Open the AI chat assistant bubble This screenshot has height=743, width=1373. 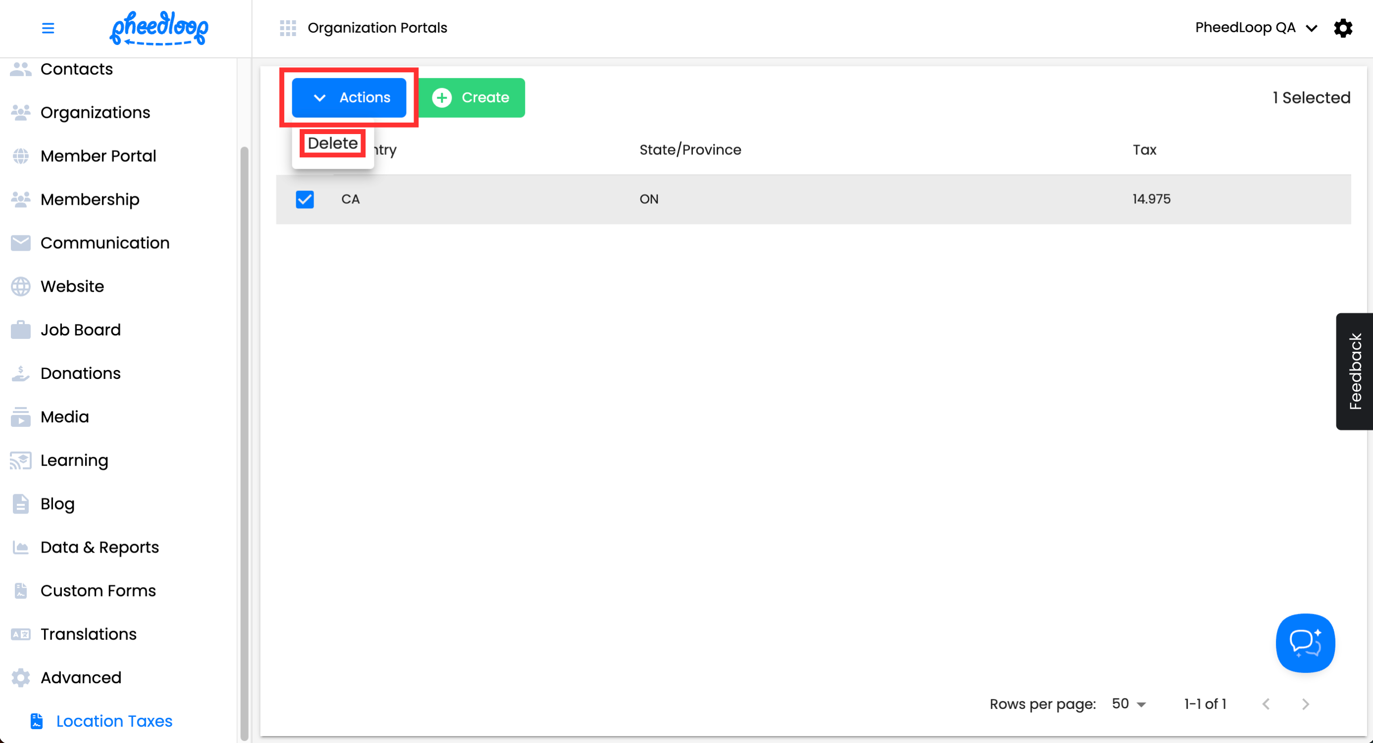point(1305,643)
